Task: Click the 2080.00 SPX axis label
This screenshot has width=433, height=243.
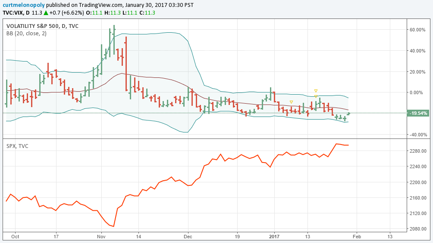Action: pyautogui.click(x=418, y=229)
